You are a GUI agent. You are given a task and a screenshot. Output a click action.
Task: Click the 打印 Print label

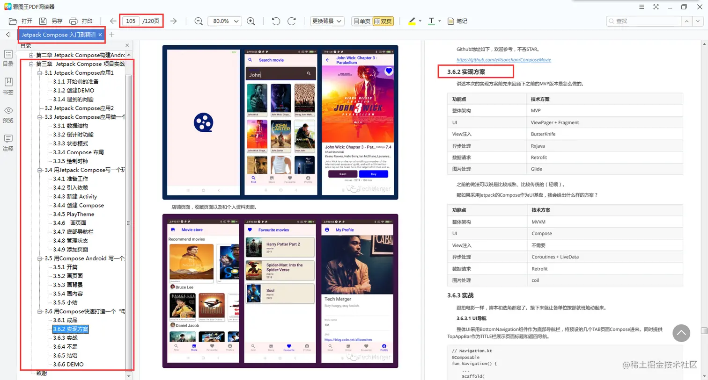[88, 21]
